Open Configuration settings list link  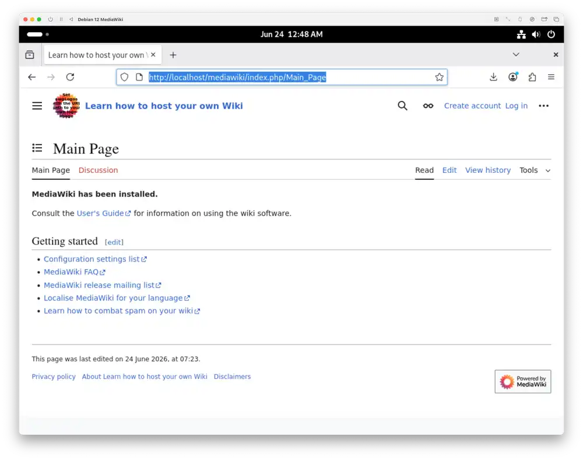click(x=95, y=259)
